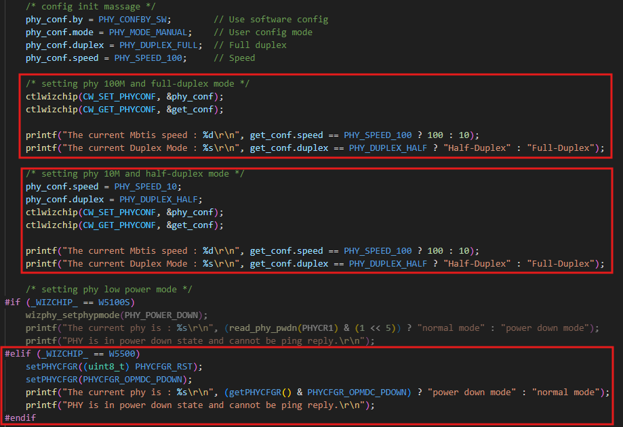623x427 pixels.
Task: Click the PHYCR1 register argument
Action: (x=317, y=328)
